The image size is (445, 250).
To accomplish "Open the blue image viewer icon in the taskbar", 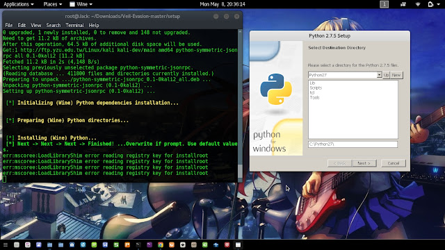I will pyautogui.click(x=39, y=244).
